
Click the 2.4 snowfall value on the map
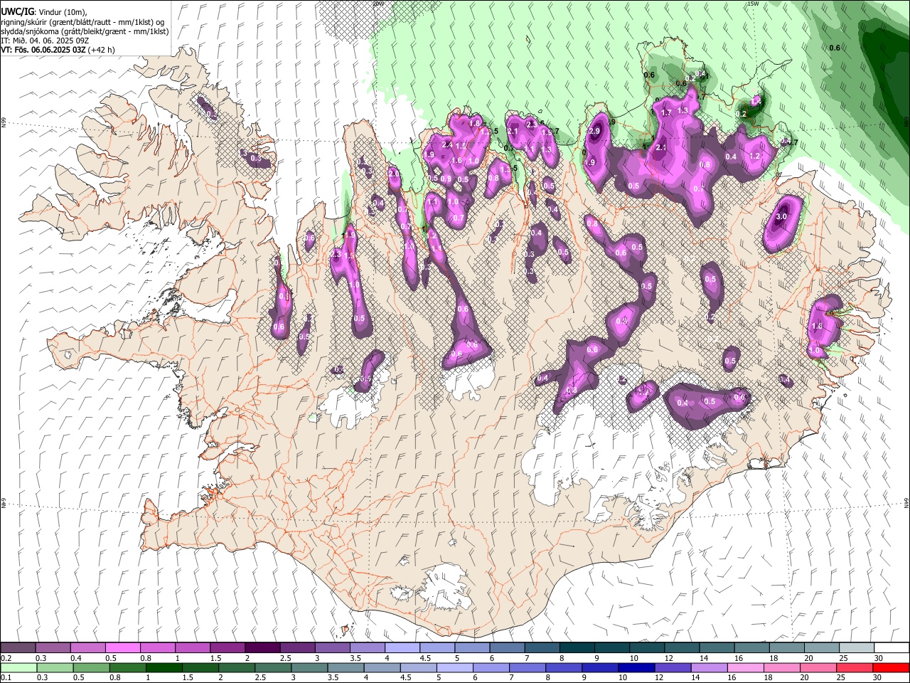click(447, 144)
